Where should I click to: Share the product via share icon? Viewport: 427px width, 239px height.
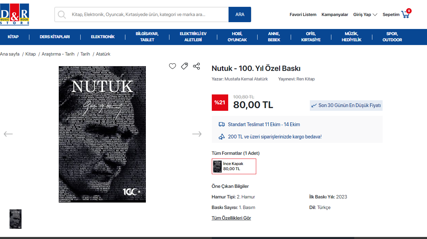pos(196,66)
